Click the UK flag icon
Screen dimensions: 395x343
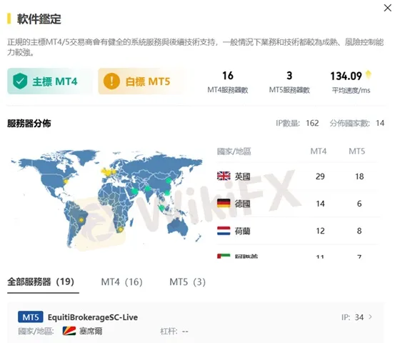click(224, 176)
